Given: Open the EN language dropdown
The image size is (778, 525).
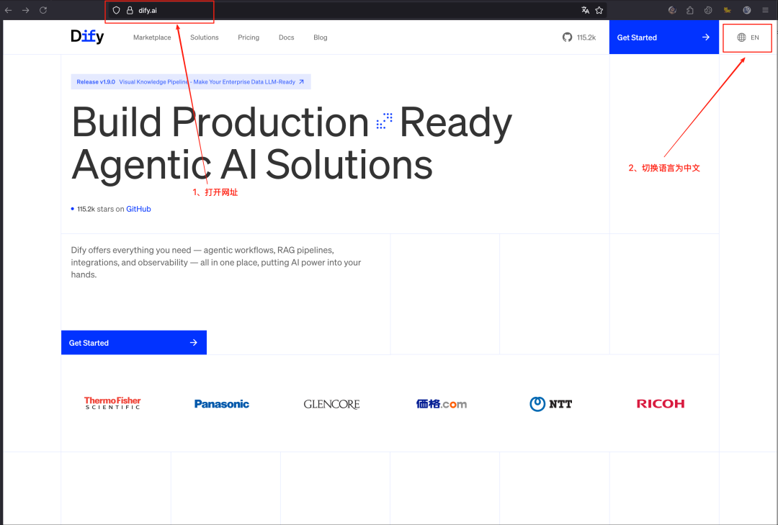Looking at the screenshot, I should [748, 37].
